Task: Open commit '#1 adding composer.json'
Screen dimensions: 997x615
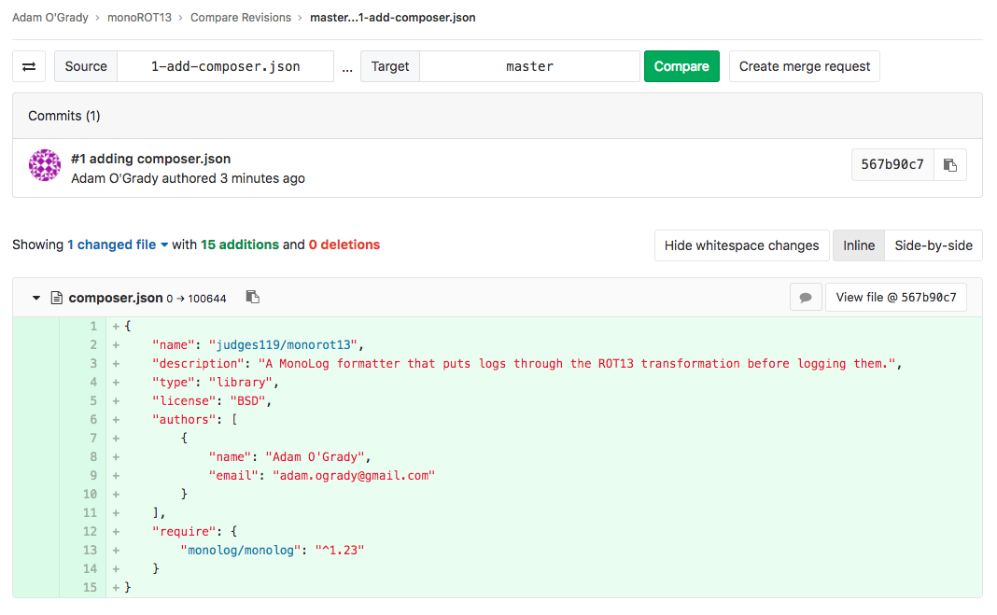Action: tap(150, 159)
